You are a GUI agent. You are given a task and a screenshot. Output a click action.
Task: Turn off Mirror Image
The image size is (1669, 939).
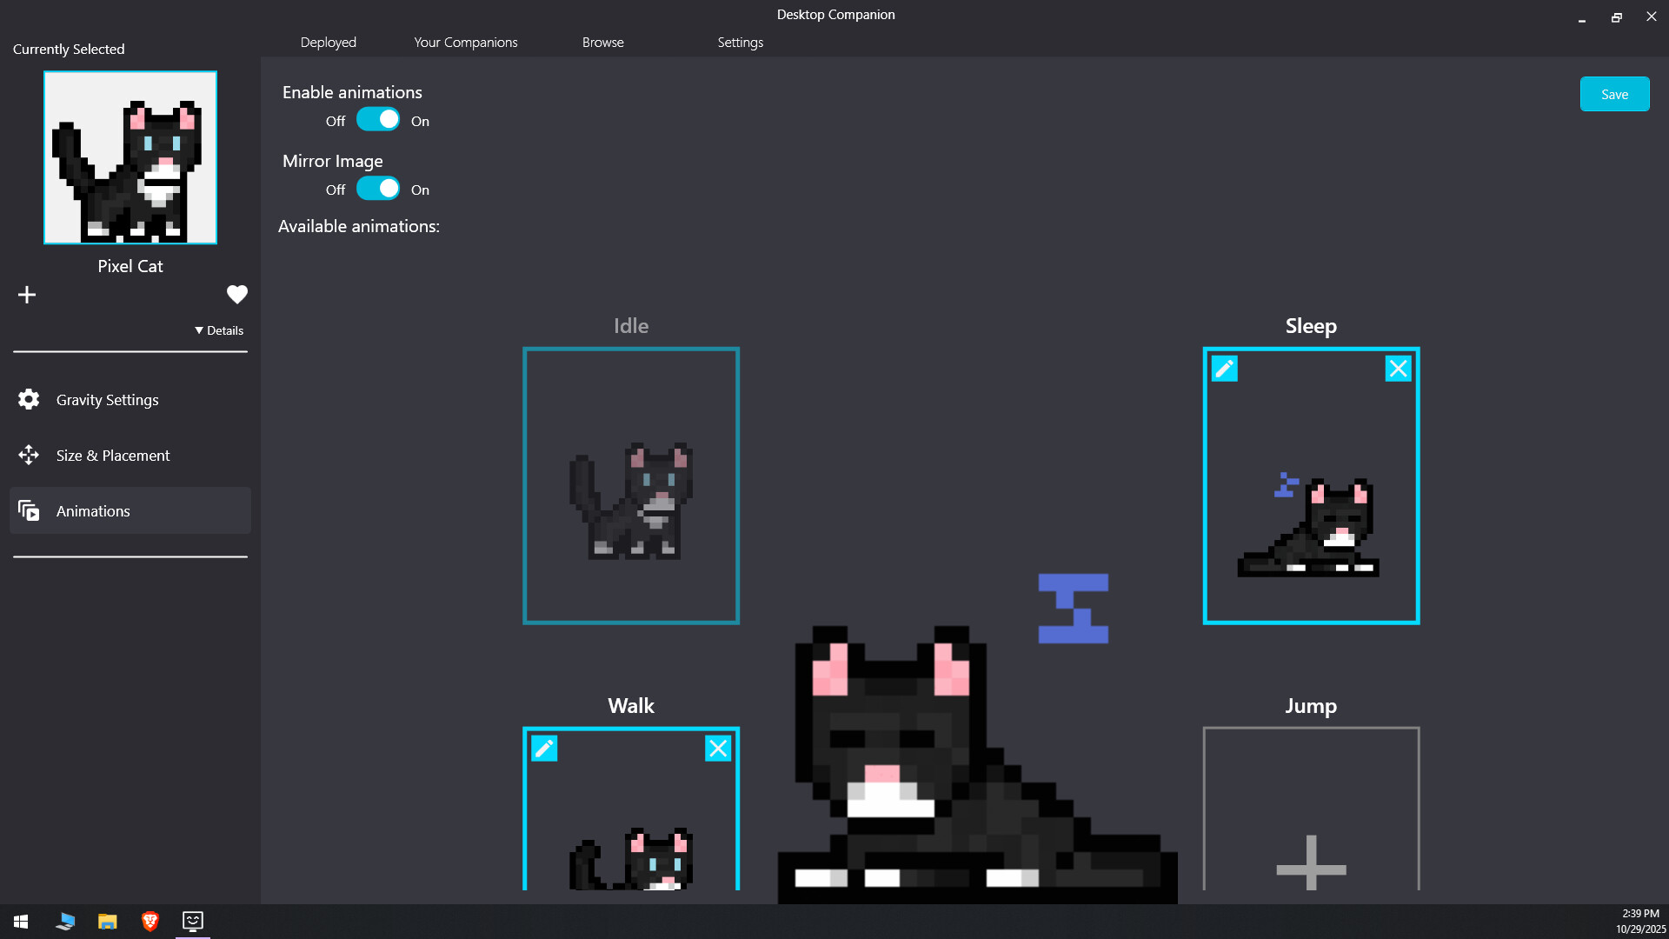pos(379,188)
